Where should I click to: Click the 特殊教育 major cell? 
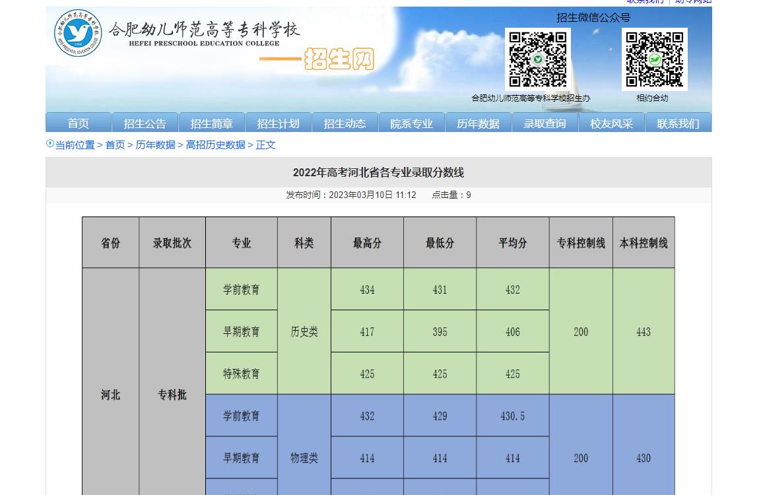click(x=242, y=374)
